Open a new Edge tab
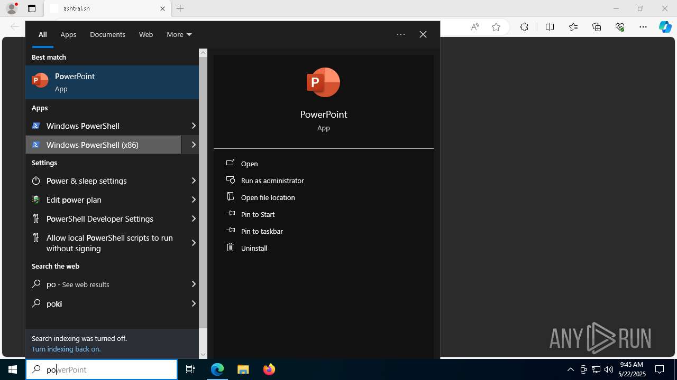Screen dimensions: 677x380 (x=180, y=8)
